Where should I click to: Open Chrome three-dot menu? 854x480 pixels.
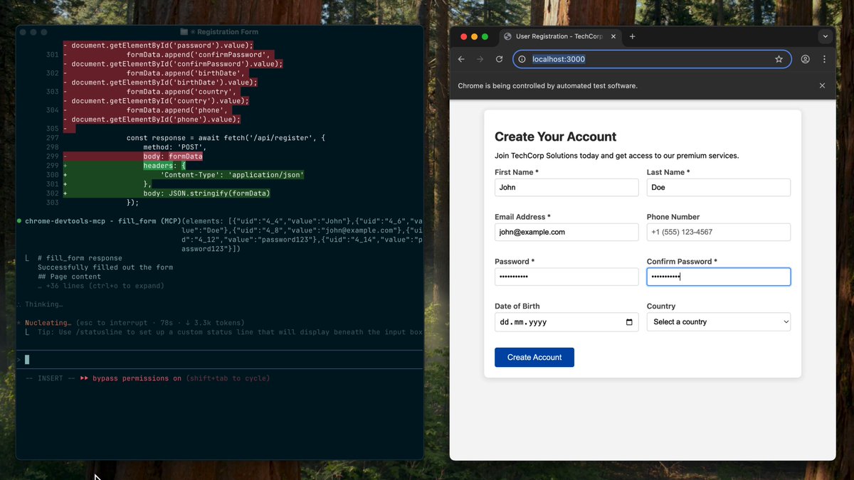click(824, 59)
